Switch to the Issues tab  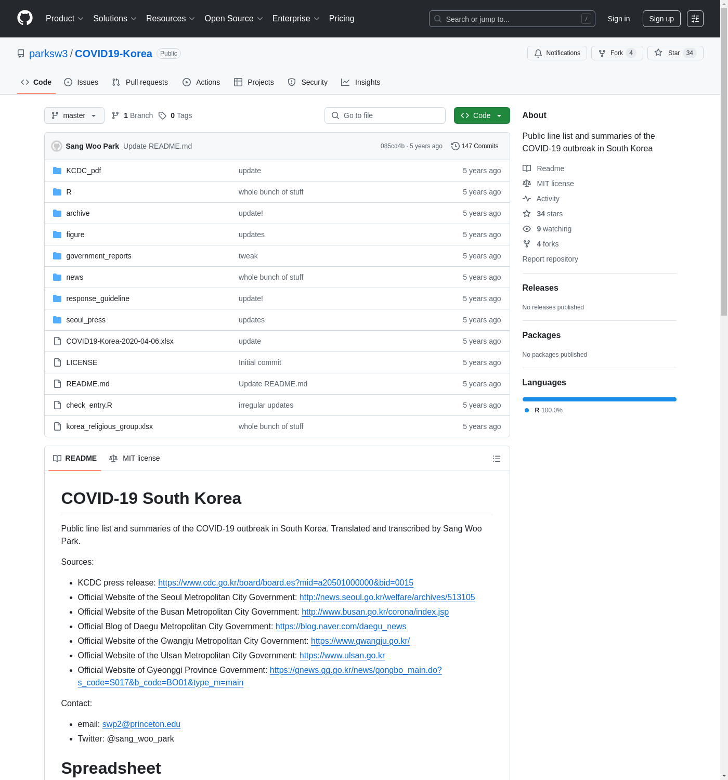point(81,82)
